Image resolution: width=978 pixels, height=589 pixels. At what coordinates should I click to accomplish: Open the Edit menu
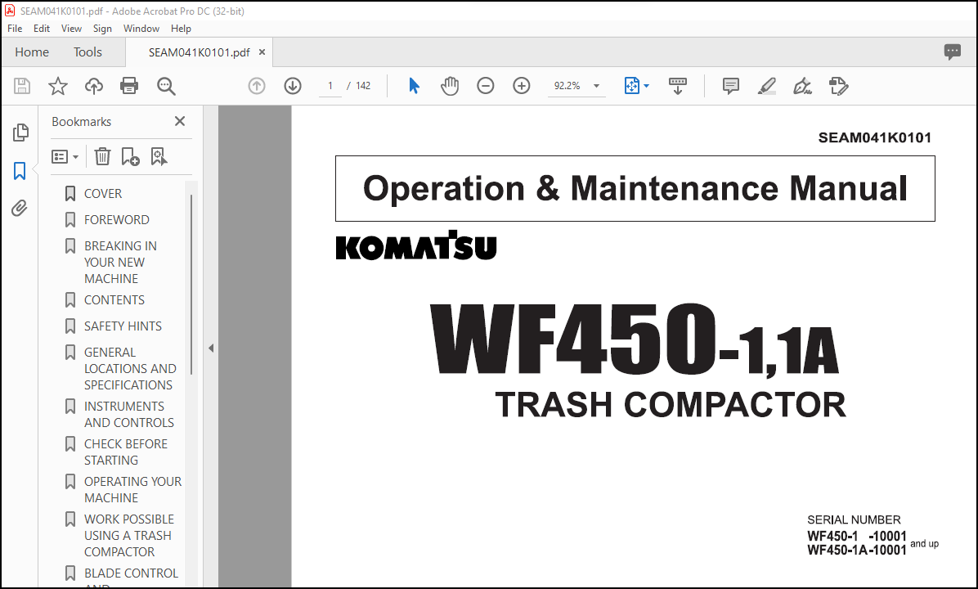click(41, 29)
